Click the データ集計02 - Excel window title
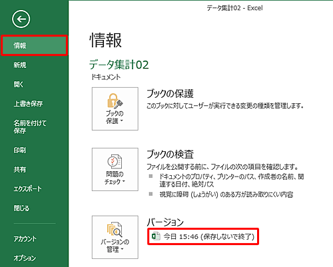The height and width of the screenshot is (267, 333). point(234,8)
